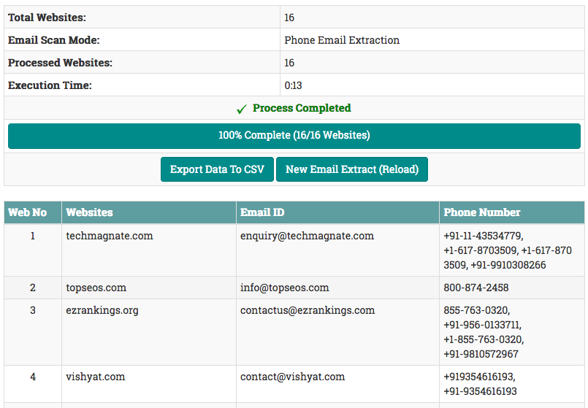Click the Total Websites label
588x408 pixels.
coord(47,18)
